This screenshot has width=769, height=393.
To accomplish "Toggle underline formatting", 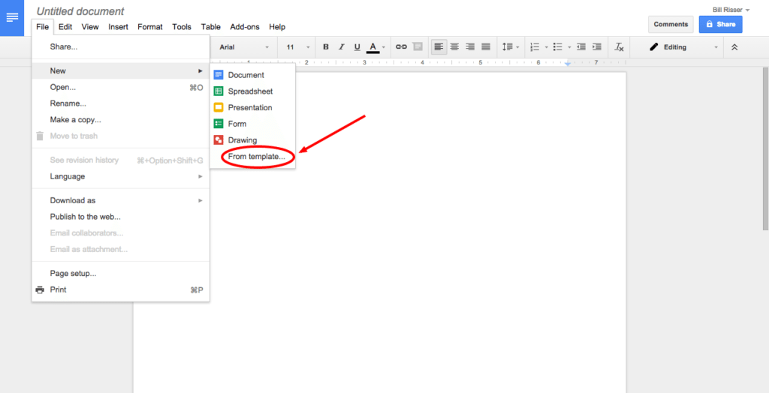I will 357,46.
